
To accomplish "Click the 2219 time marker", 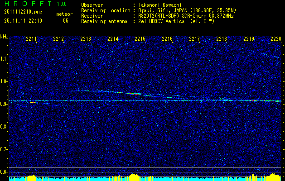I will pos(249,39).
